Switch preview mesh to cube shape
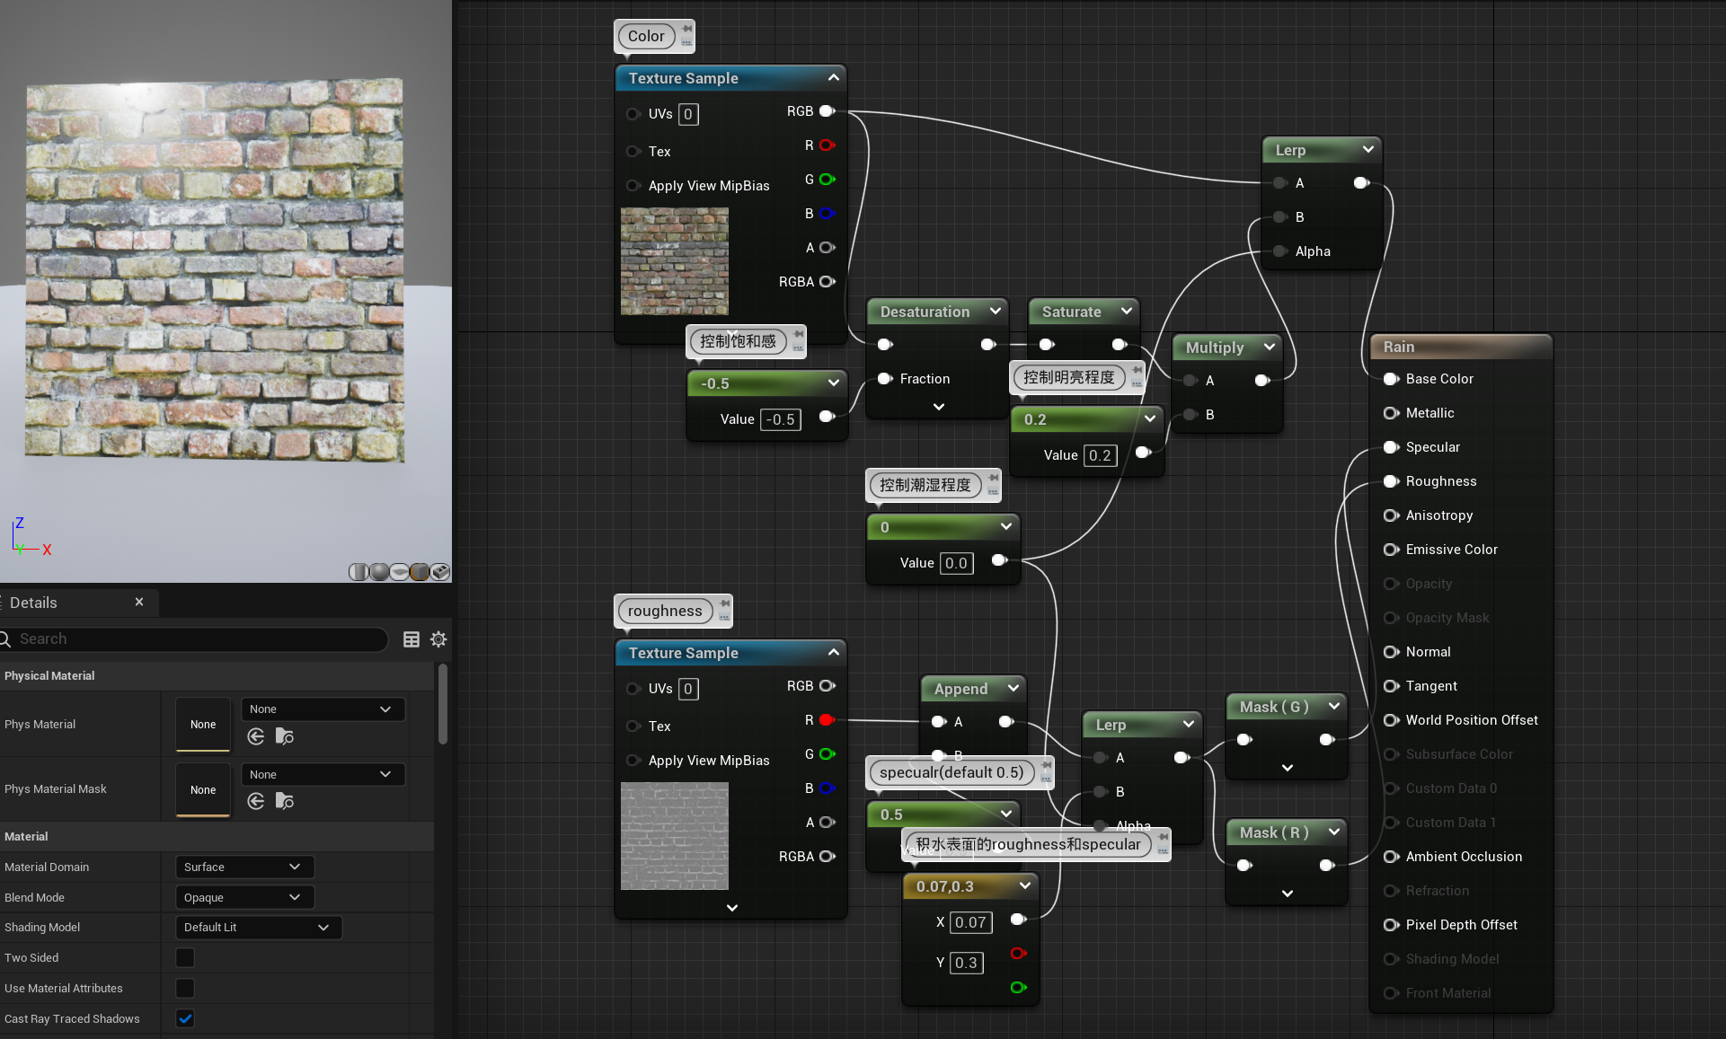The image size is (1726, 1039). pos(420,572)
